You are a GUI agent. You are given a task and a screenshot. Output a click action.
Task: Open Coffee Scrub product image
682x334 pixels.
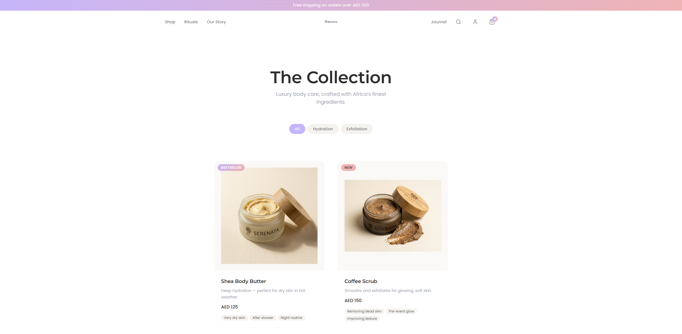[393, 216]
